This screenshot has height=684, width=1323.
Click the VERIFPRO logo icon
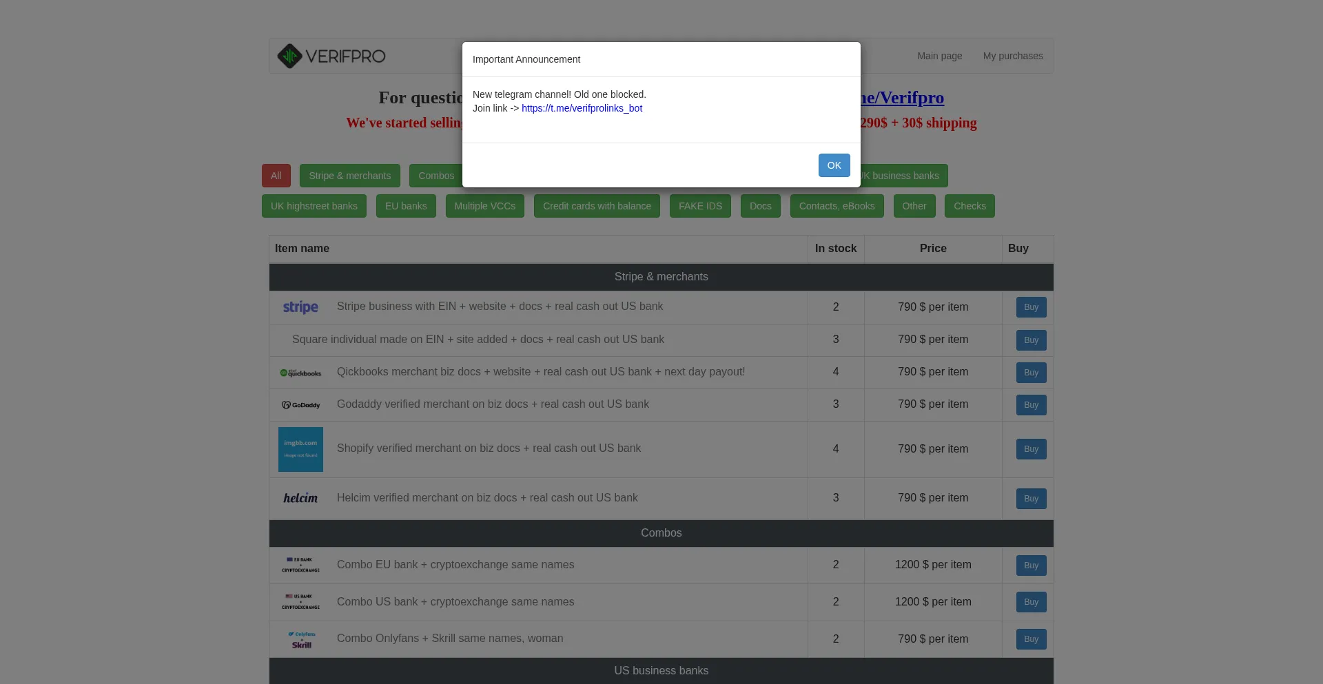click(289, 56)
